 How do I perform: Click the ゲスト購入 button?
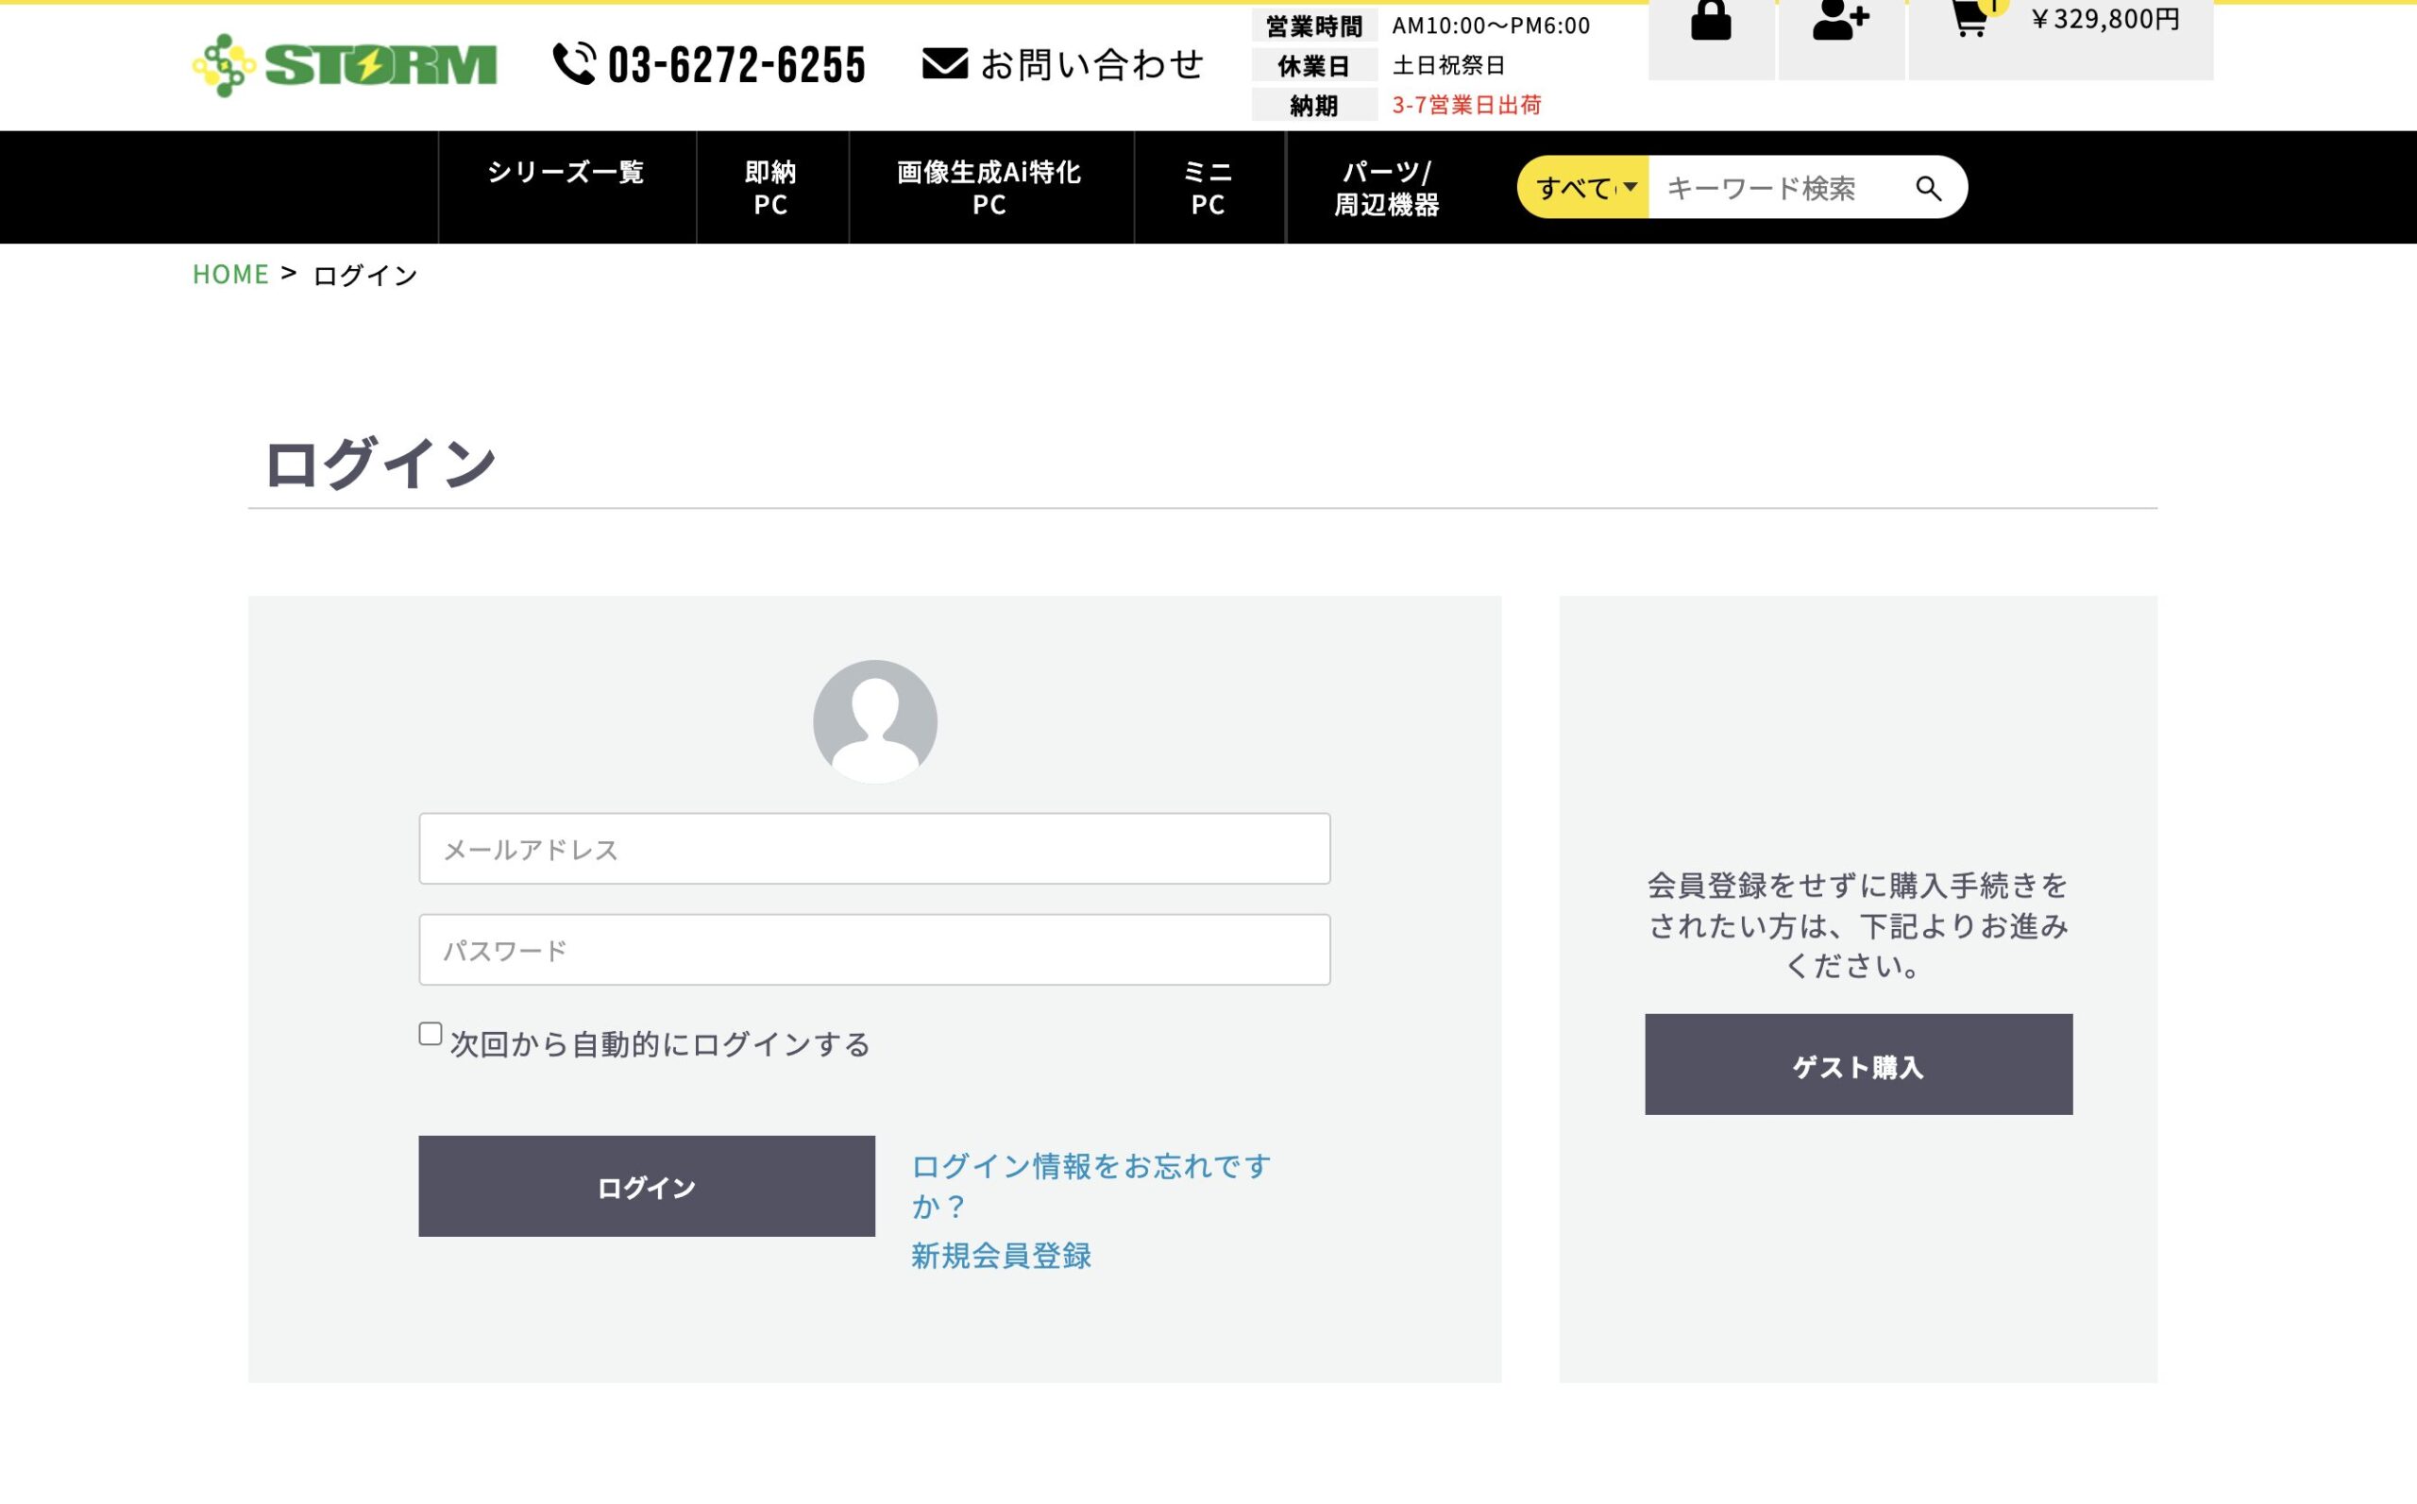(x=1858, y=1064)
